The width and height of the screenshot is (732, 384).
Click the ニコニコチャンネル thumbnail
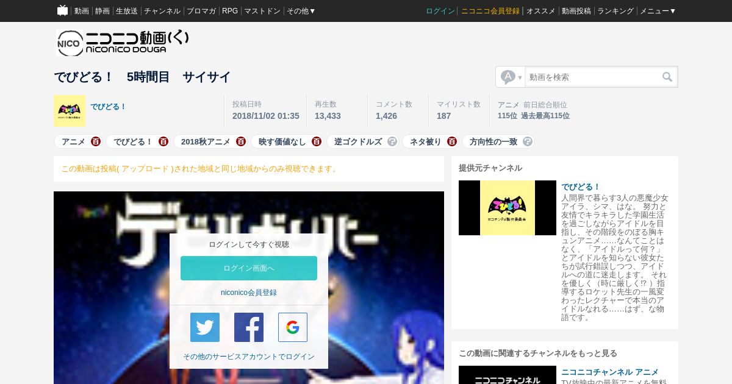pyautogui.click(x=508, y=375)
